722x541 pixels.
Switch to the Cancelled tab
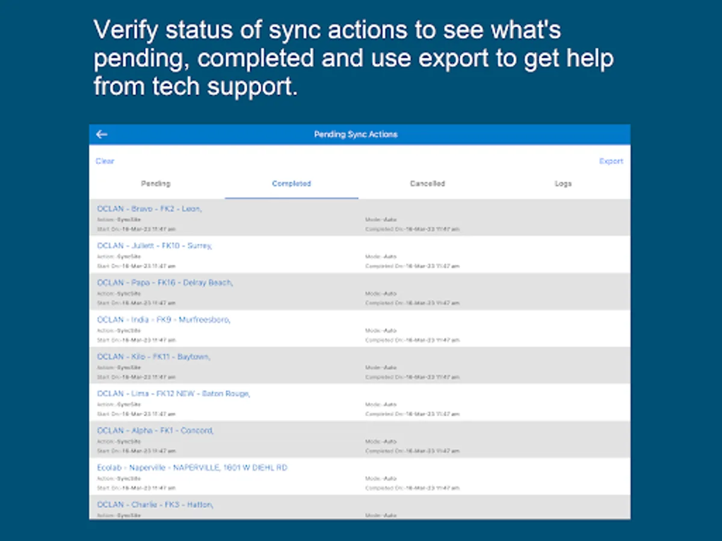[427, 183]
